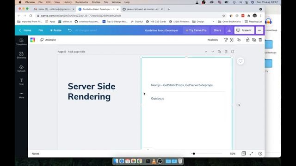Click the undo arrow
Image resolution: width=296 pixels, height=166 pixels.
click(x=70, y=30)
